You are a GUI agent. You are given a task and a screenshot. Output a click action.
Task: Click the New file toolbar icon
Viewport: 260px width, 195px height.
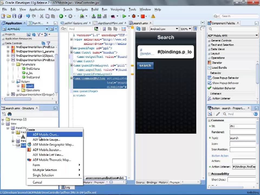pos(3,16)
